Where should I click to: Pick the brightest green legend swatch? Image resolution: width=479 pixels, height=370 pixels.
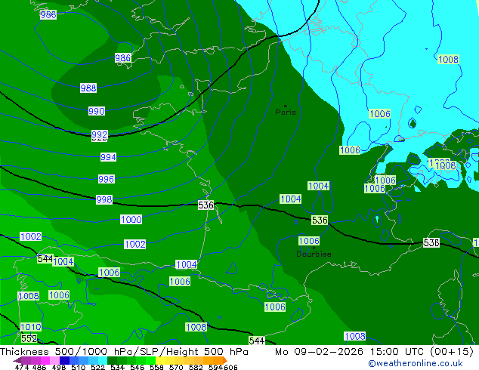point(150,360)
